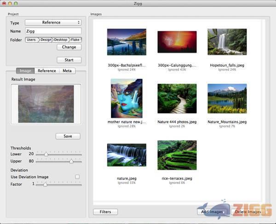Viewport: 276px width, 224px height.
Task: Open the Type dropdown set to Reference
Action: [53, 23]
